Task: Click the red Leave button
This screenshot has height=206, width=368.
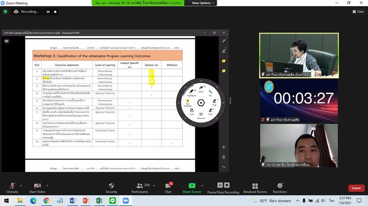Action: click(356, 188)
